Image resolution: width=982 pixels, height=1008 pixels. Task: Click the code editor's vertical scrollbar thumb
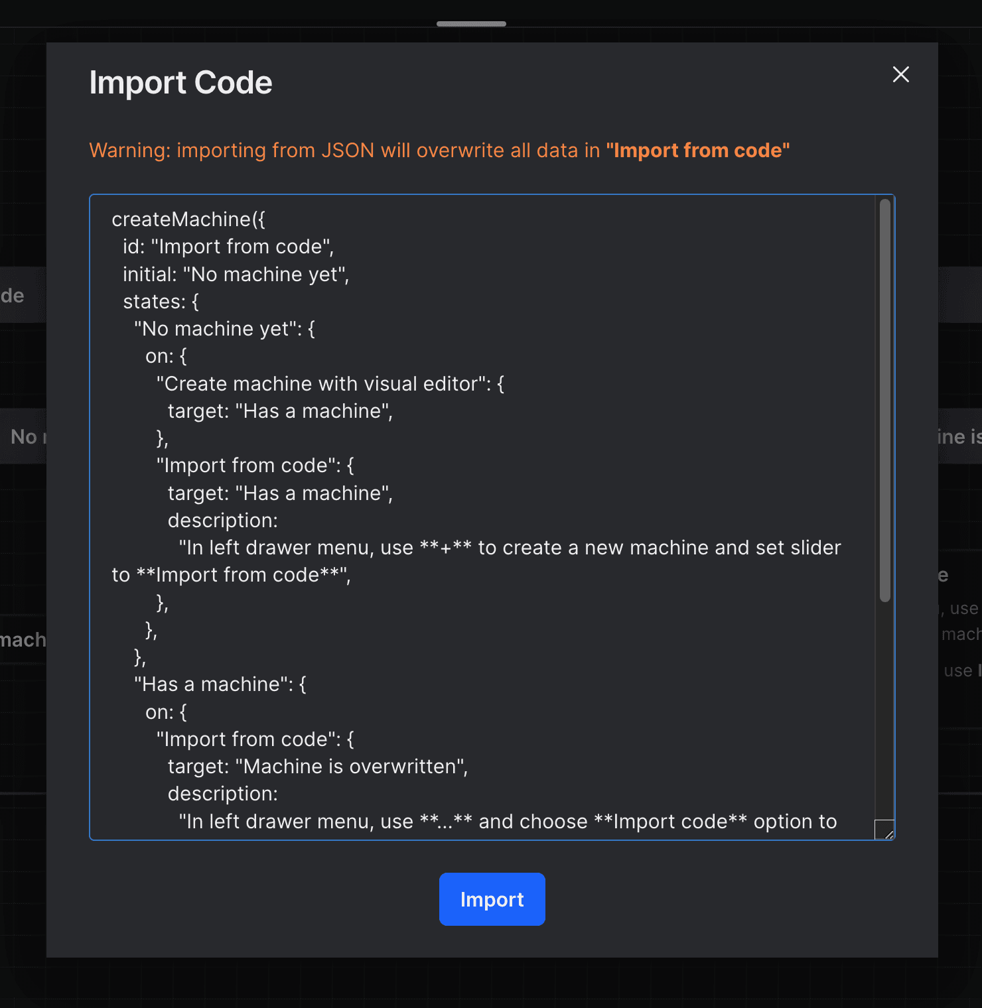(x=886, y=398)
